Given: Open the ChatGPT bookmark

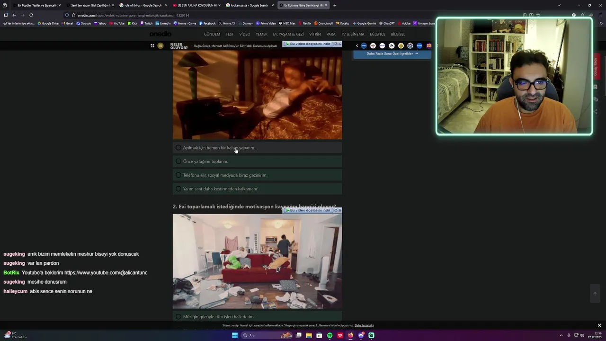Looking at the screenshot, I should (x=387, y=23).
